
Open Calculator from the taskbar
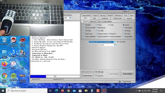(92, 91)
